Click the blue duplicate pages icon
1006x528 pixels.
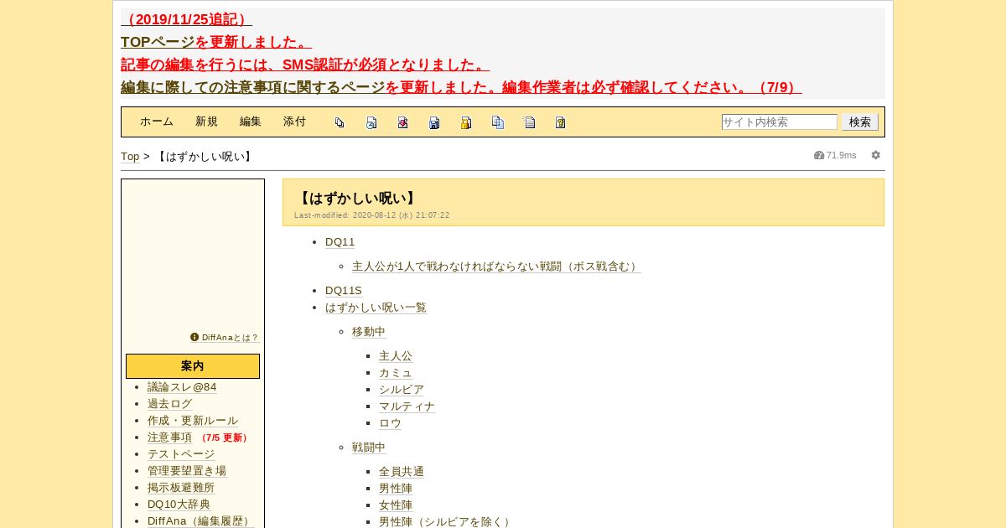pos(498,122)
